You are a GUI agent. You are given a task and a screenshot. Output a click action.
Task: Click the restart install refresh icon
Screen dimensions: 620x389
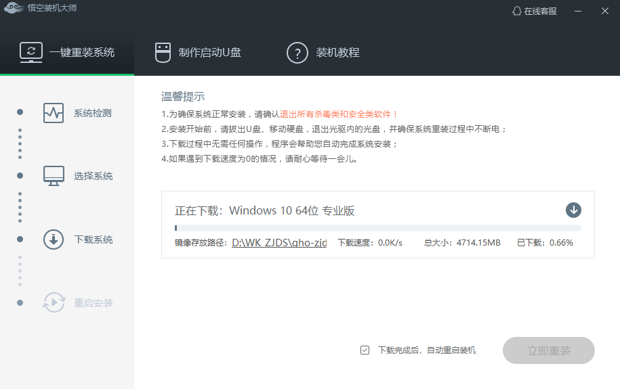click(x=54, y=302)
